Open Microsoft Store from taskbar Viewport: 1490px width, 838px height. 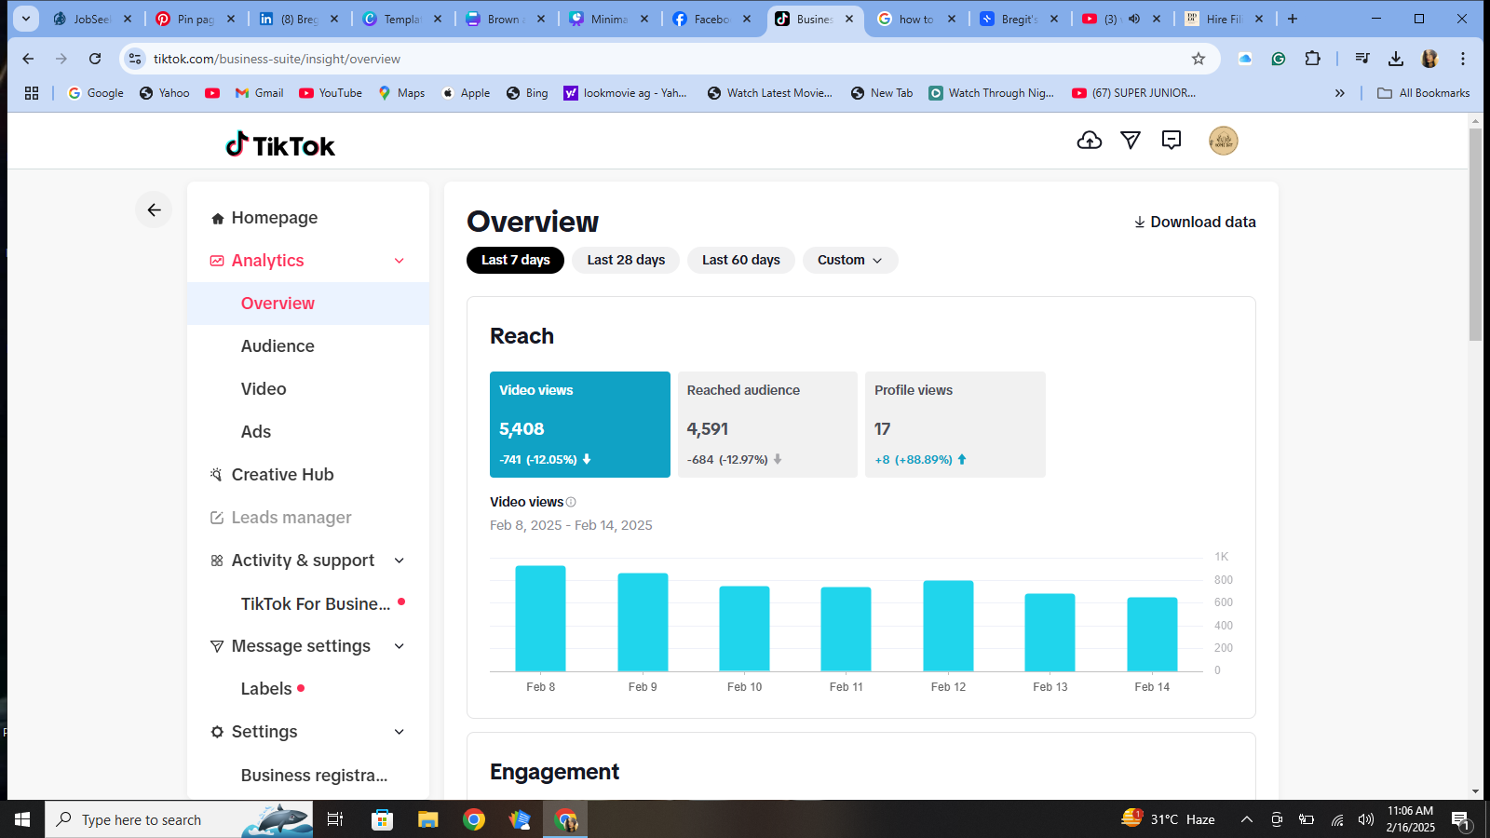[x=382, y=819]
